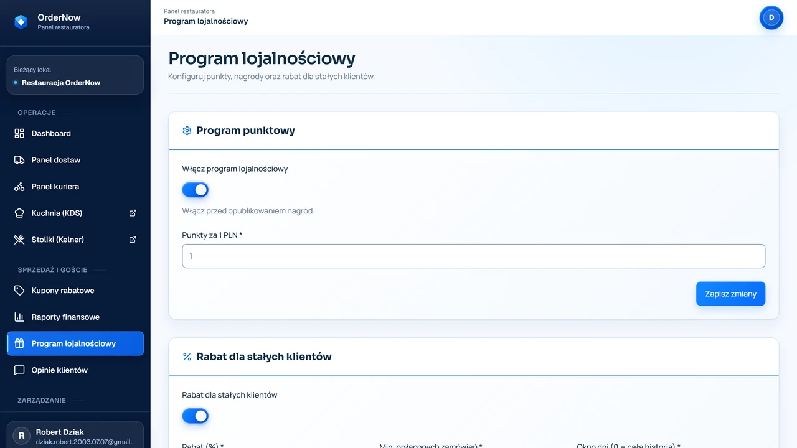Click breadcrumb text Panel restauratora in header
This screenshot has width=797, height=448.
(x=189, y=11)
